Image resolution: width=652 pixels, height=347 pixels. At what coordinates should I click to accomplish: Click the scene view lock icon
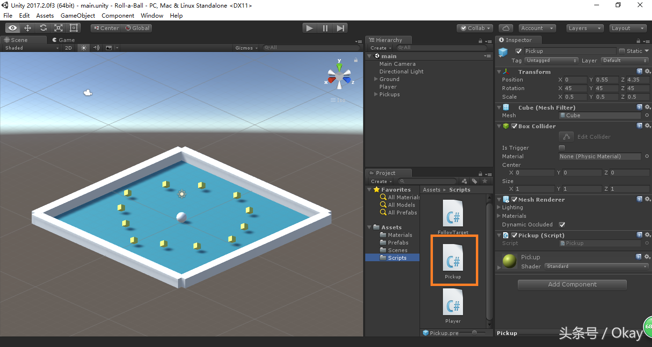356,60
